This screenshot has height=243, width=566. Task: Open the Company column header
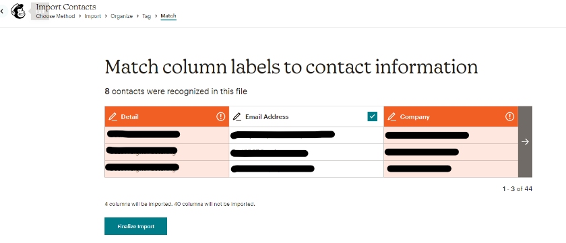451,116
